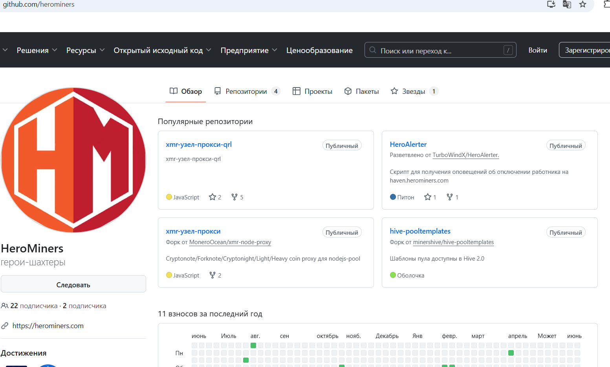This screenshot has height=367, width=610.
Task: Bookmark this page with the star icon
Action: [583, 4]
